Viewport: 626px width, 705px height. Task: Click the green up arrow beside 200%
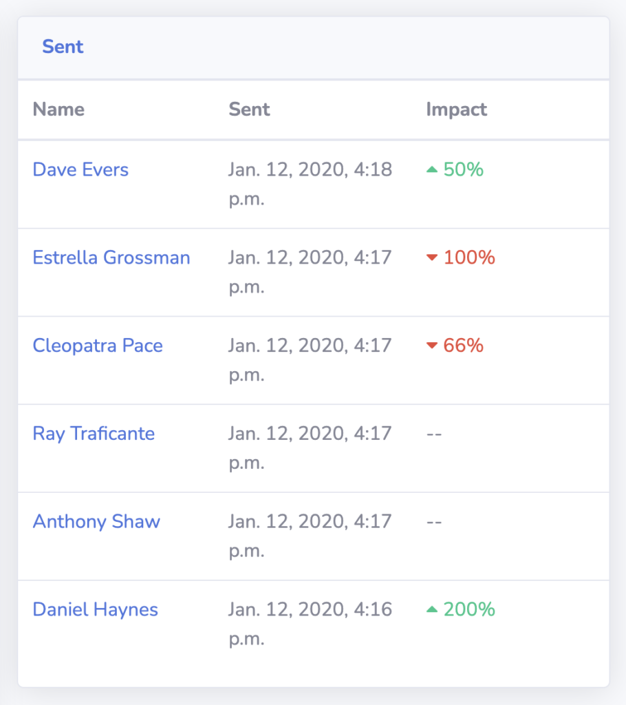pos(432,610)
